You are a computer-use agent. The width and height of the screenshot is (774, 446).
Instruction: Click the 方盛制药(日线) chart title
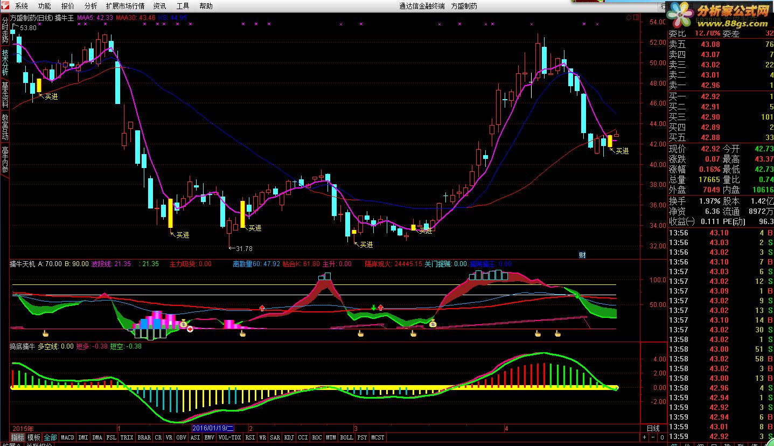tap(31, 18)
